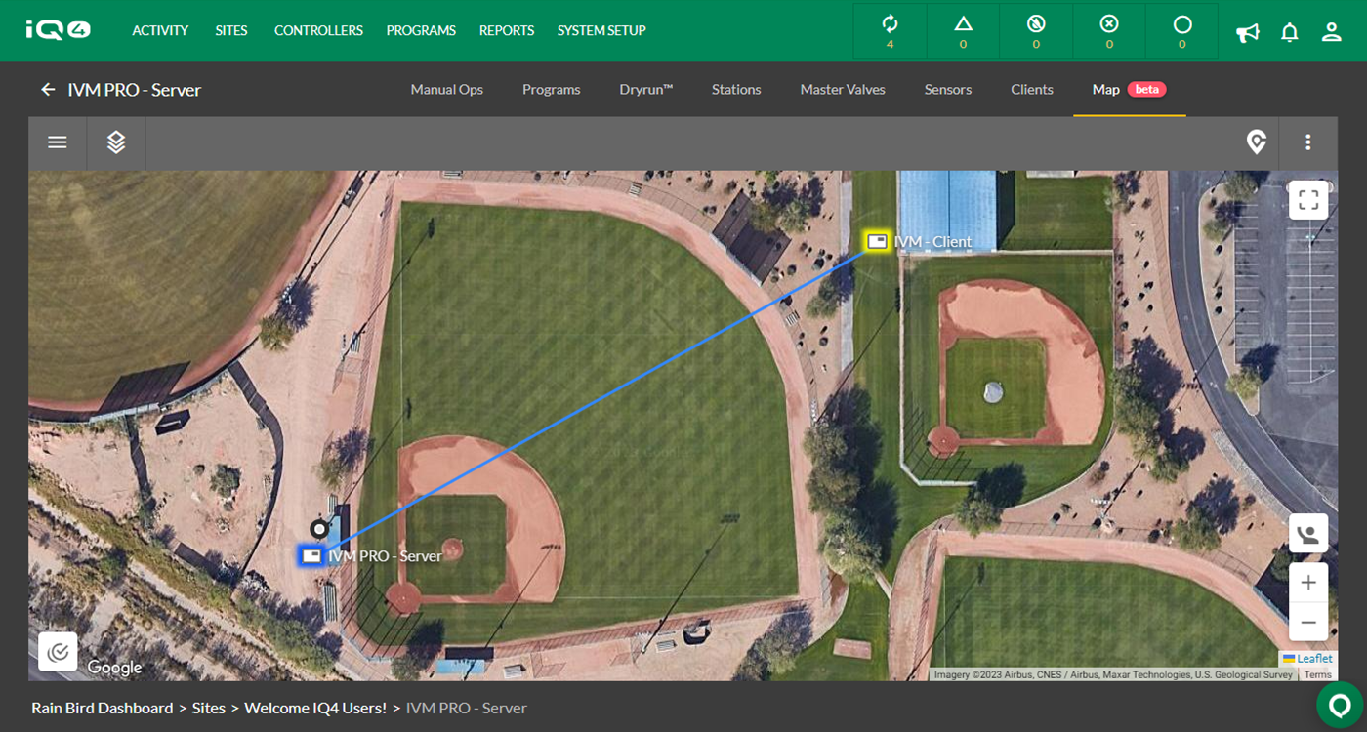The width and height of the screenshot is (1367, 732).
Task: Open the CONTROLLERS menu
Action: click(x=318, y=31)
